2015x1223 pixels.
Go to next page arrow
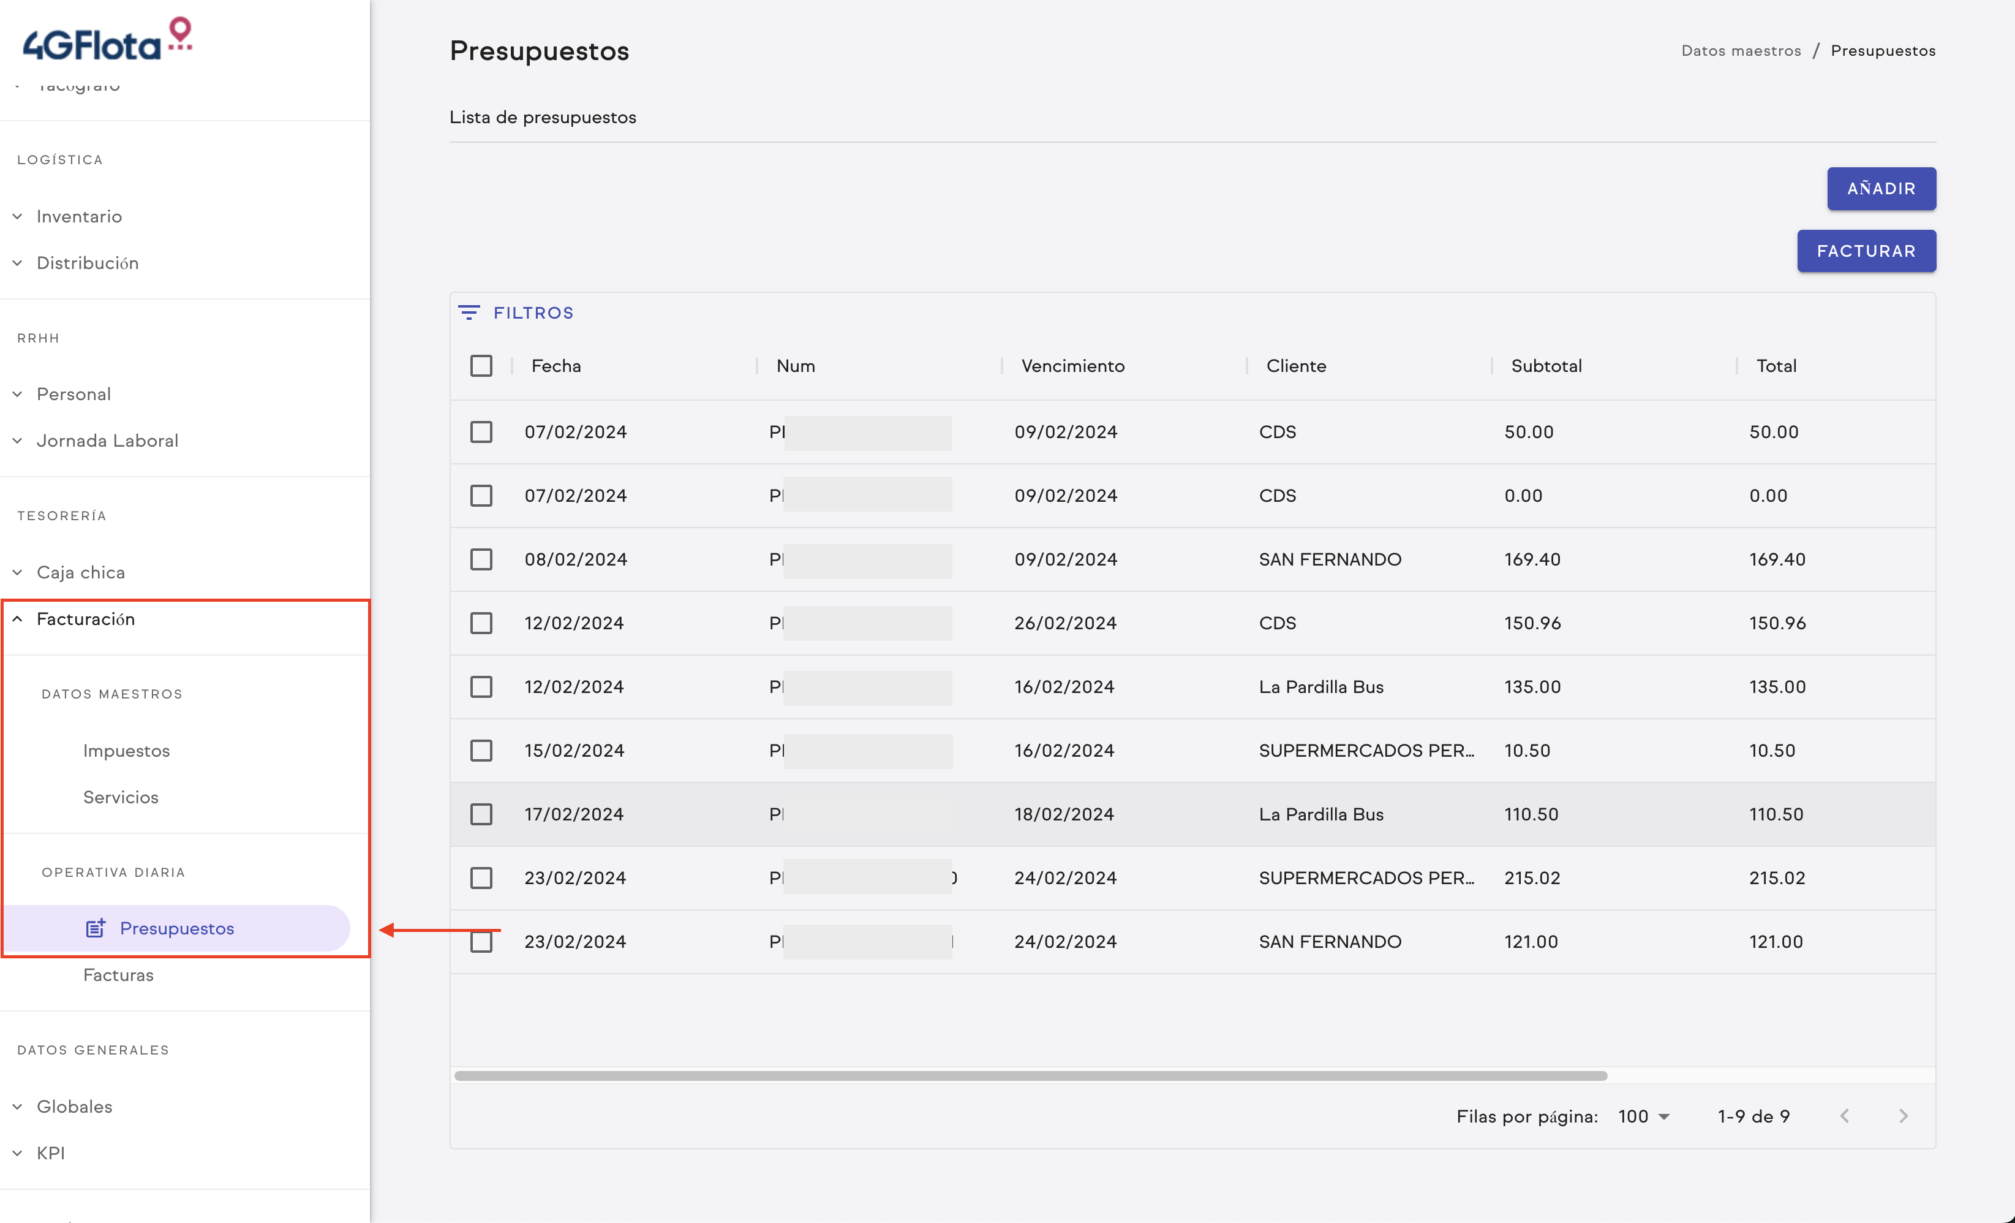1903,1116
